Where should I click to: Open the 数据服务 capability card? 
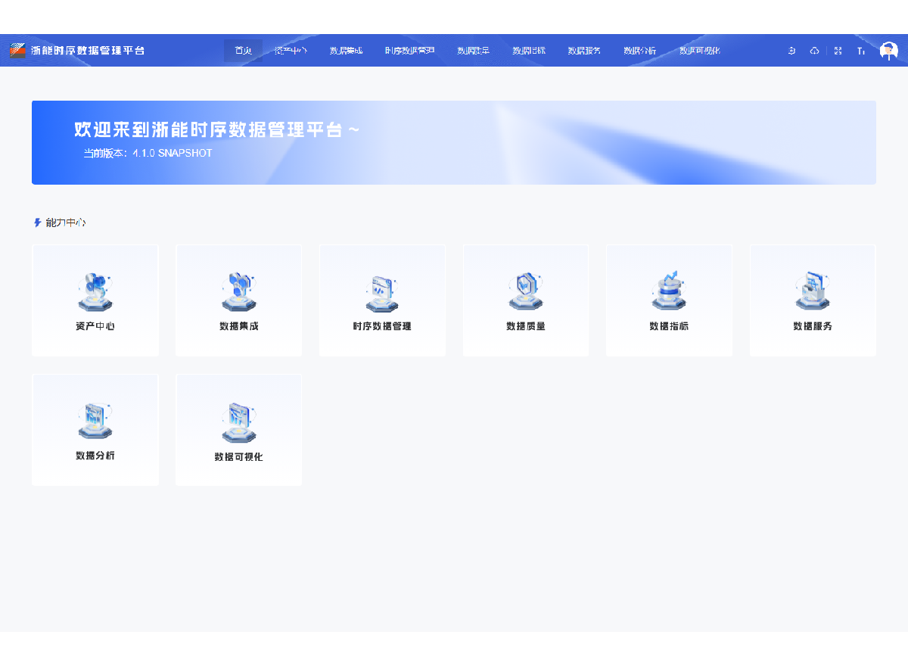[813, 300]
